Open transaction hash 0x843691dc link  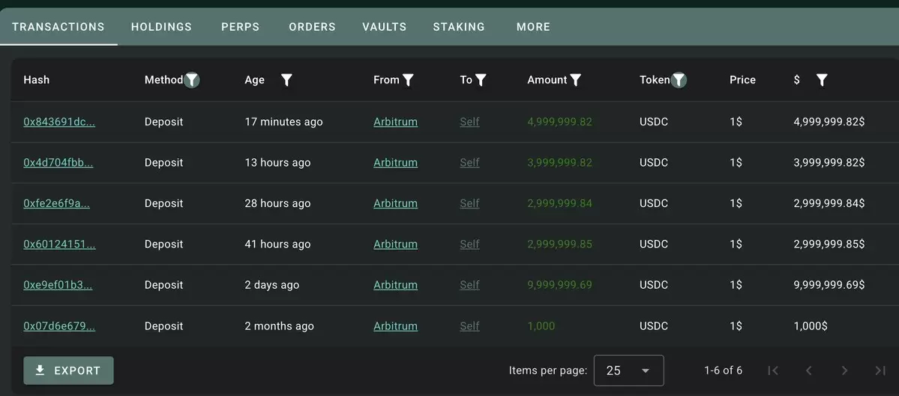[59, 121]
